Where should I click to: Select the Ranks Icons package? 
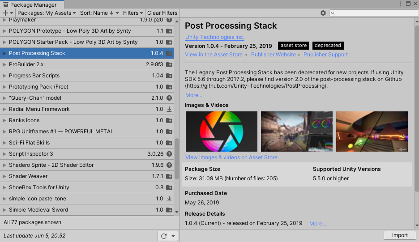tap(87, 120)
